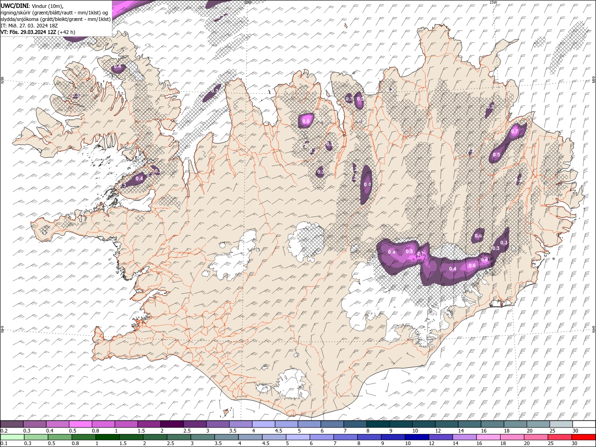Pick the rain scale swatch between 0.5 and 0.8

60,437
